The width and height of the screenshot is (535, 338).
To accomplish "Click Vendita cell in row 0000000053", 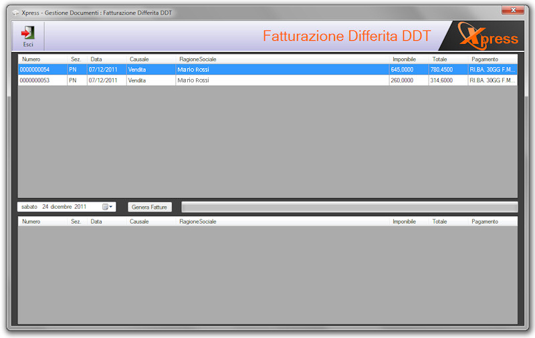I will [x=151, y=80].
